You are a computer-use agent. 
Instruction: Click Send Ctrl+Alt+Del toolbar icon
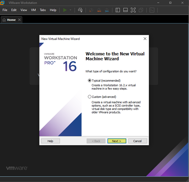pos(80,10)
